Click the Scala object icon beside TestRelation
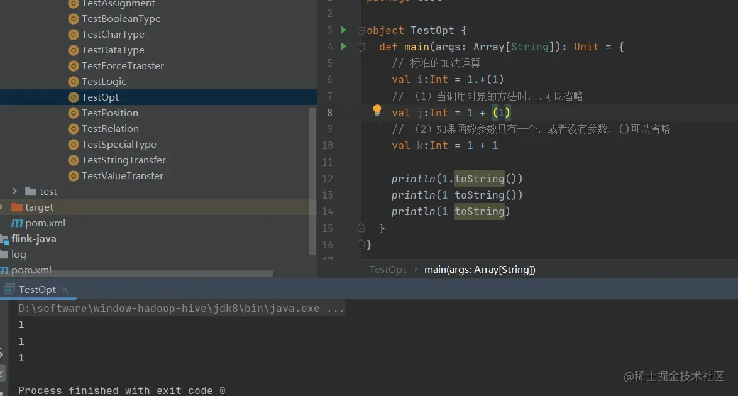Image resolution: width=738 pixels, height=396 pixels. coord(73,129)
